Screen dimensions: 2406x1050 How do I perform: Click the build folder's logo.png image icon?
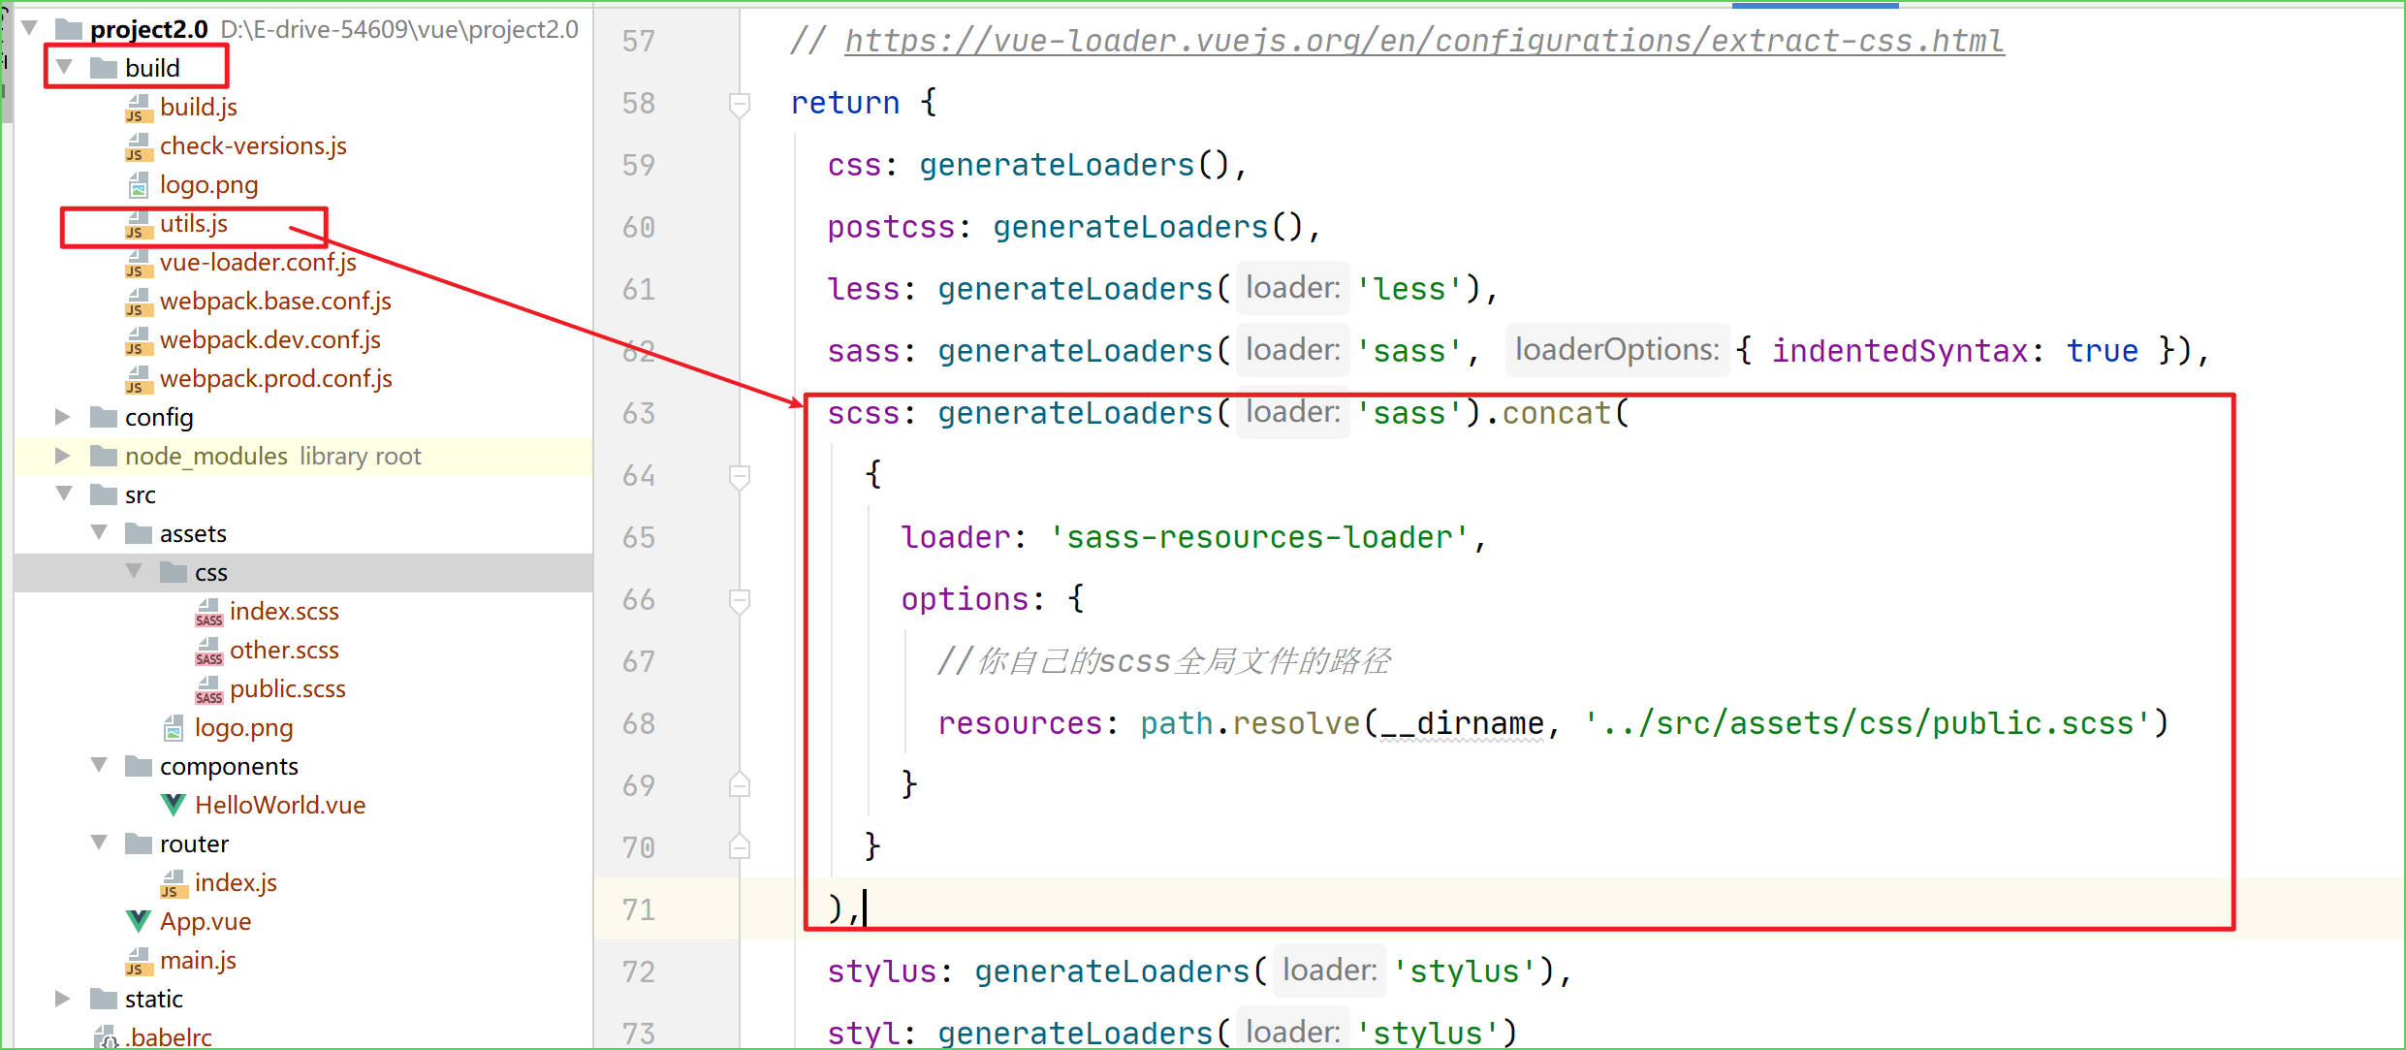pyautogui.click(x=139, y=185)
